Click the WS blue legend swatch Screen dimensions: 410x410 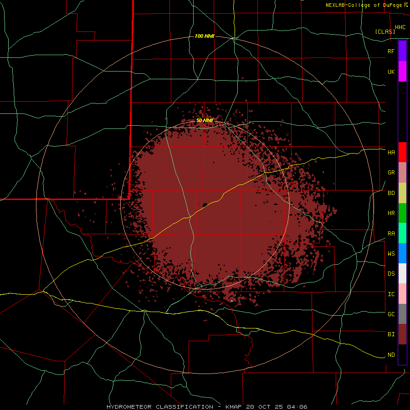click(402, 253)
